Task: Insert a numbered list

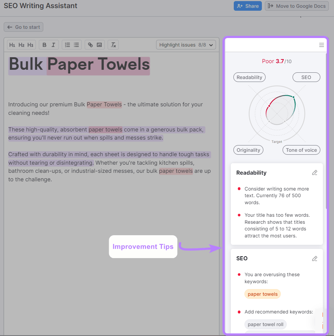Action: click(x=68, y=44)
